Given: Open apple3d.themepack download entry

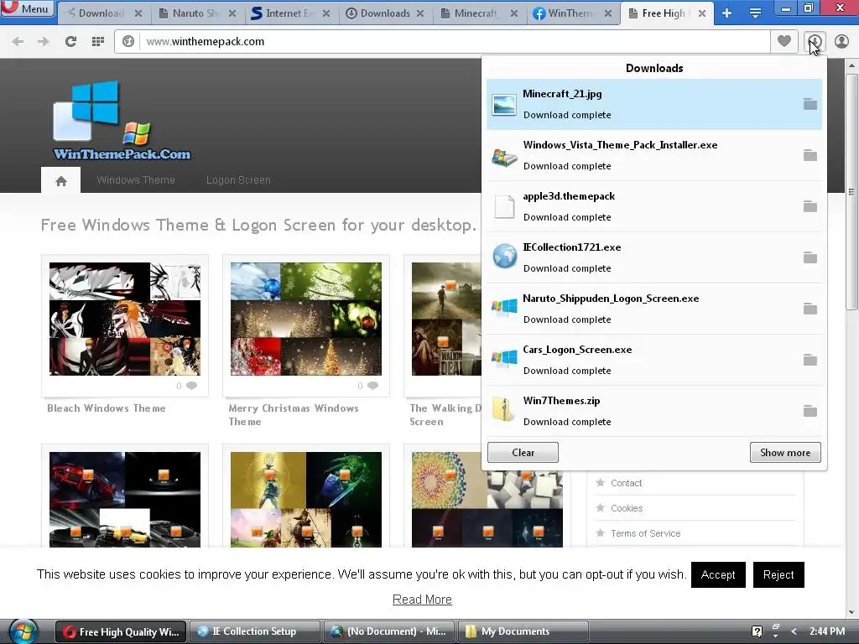Looking at the screenshot, I should (x=654, y=206).
